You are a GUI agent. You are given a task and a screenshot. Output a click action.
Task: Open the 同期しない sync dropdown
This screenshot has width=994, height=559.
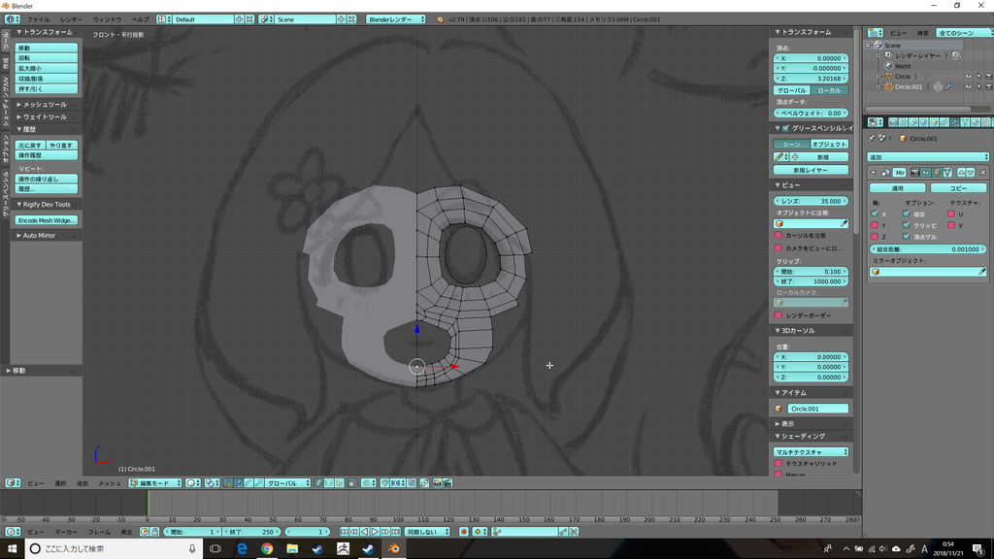pos(427,532)
